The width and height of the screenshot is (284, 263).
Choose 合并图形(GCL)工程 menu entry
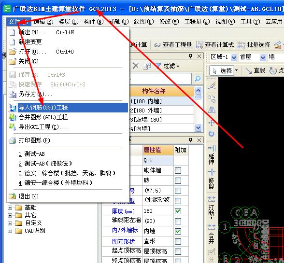pyautogui.click(x=68, y=117)
